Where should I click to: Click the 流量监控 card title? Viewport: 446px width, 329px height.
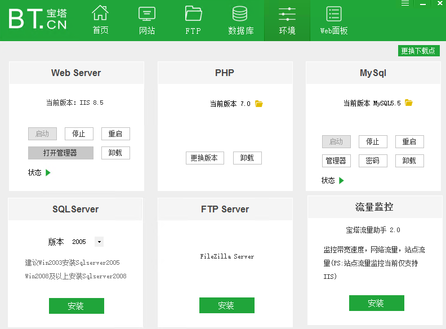tap(374, 207)
